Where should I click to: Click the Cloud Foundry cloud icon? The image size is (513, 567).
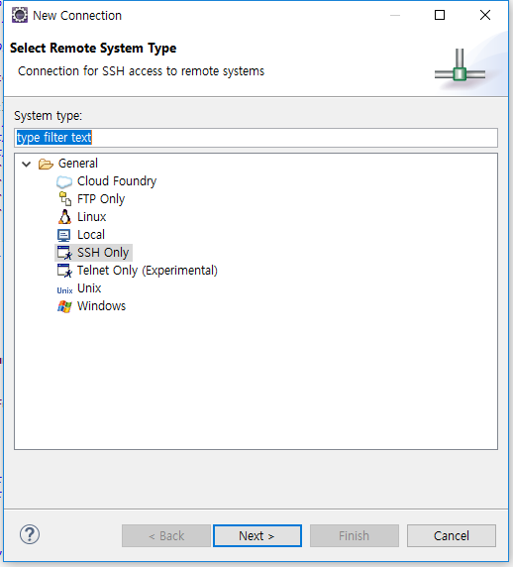coord(64,181)
